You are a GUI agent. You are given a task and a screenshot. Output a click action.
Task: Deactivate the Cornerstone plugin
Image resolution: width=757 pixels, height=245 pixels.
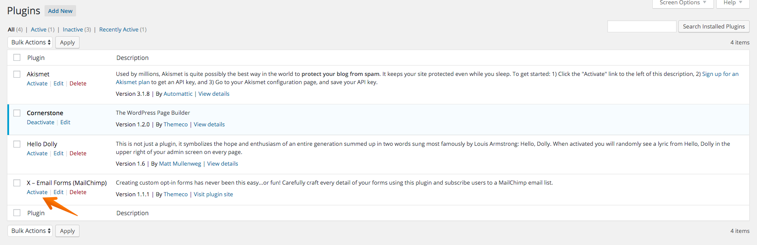click(x=41, y=122)
